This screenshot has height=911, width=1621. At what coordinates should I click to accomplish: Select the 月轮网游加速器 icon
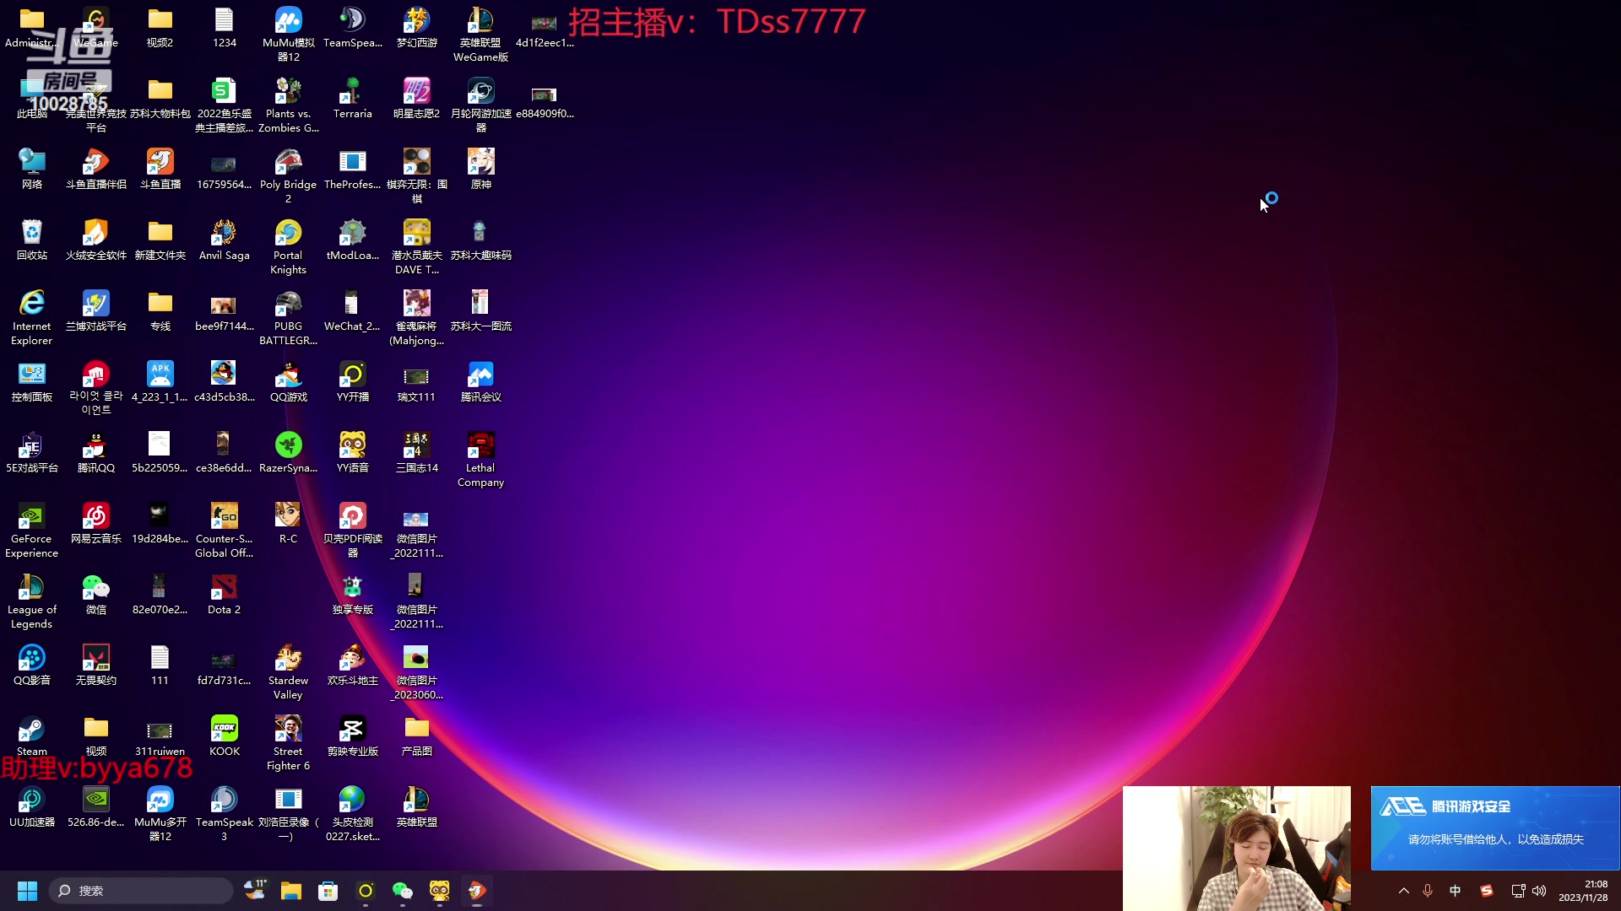[x=480, y=105]
